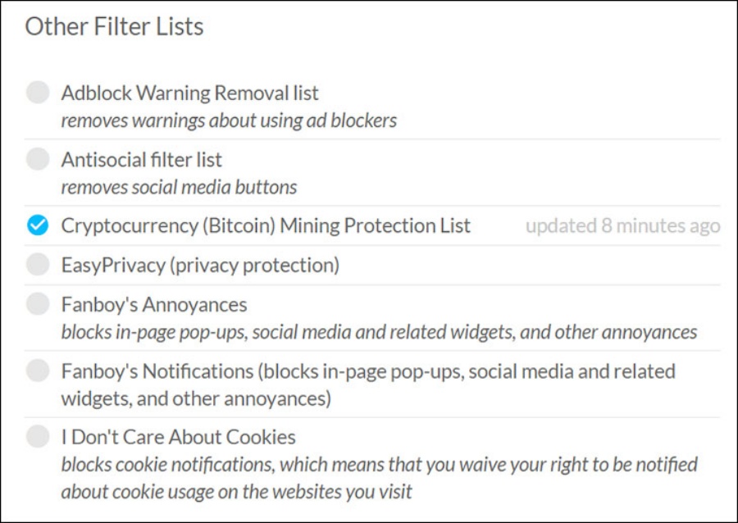Click the "Cryptocurrency (Bitcoin) Mining Protection List" label
This screenshot has width=738, height=523.
266,225
